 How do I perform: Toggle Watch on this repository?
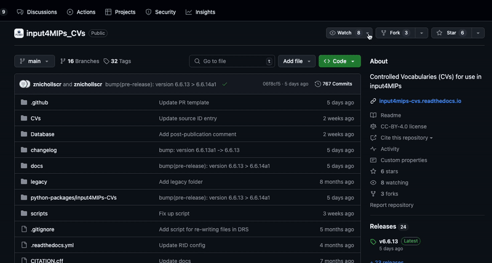point(344,33)
